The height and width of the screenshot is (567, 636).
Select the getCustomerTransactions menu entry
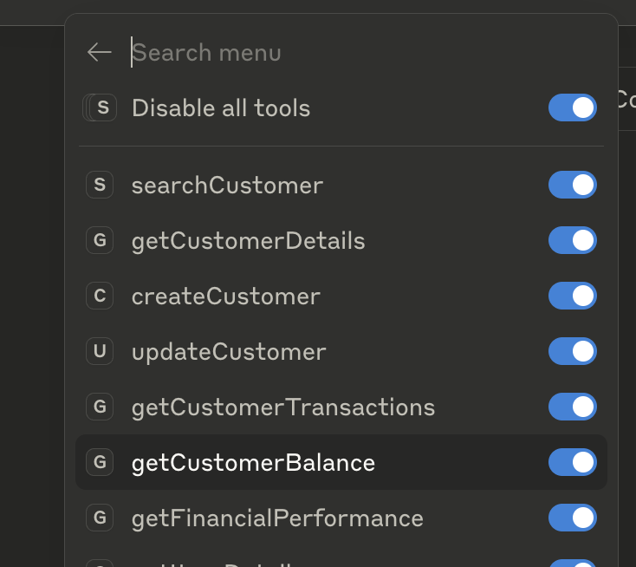tap(282, 407)
